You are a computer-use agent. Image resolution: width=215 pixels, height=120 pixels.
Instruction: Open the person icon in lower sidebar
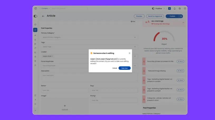click(x=35, y=100)
